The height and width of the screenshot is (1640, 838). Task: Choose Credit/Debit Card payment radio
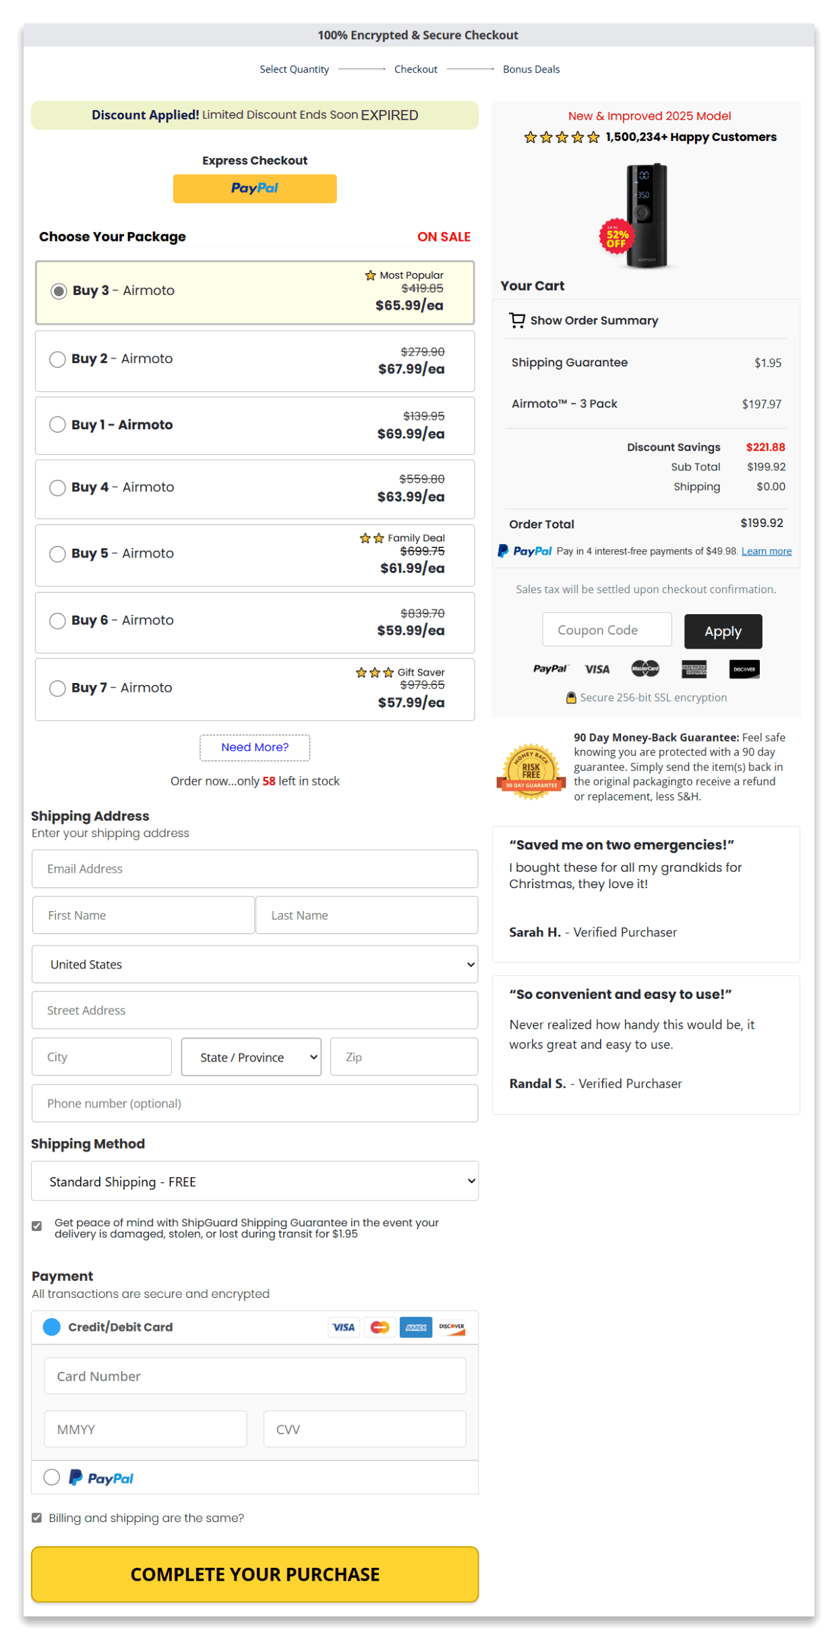pos(52,1327)
